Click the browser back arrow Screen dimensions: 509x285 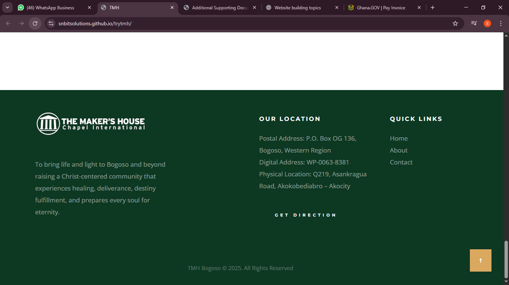coord(8,23)
